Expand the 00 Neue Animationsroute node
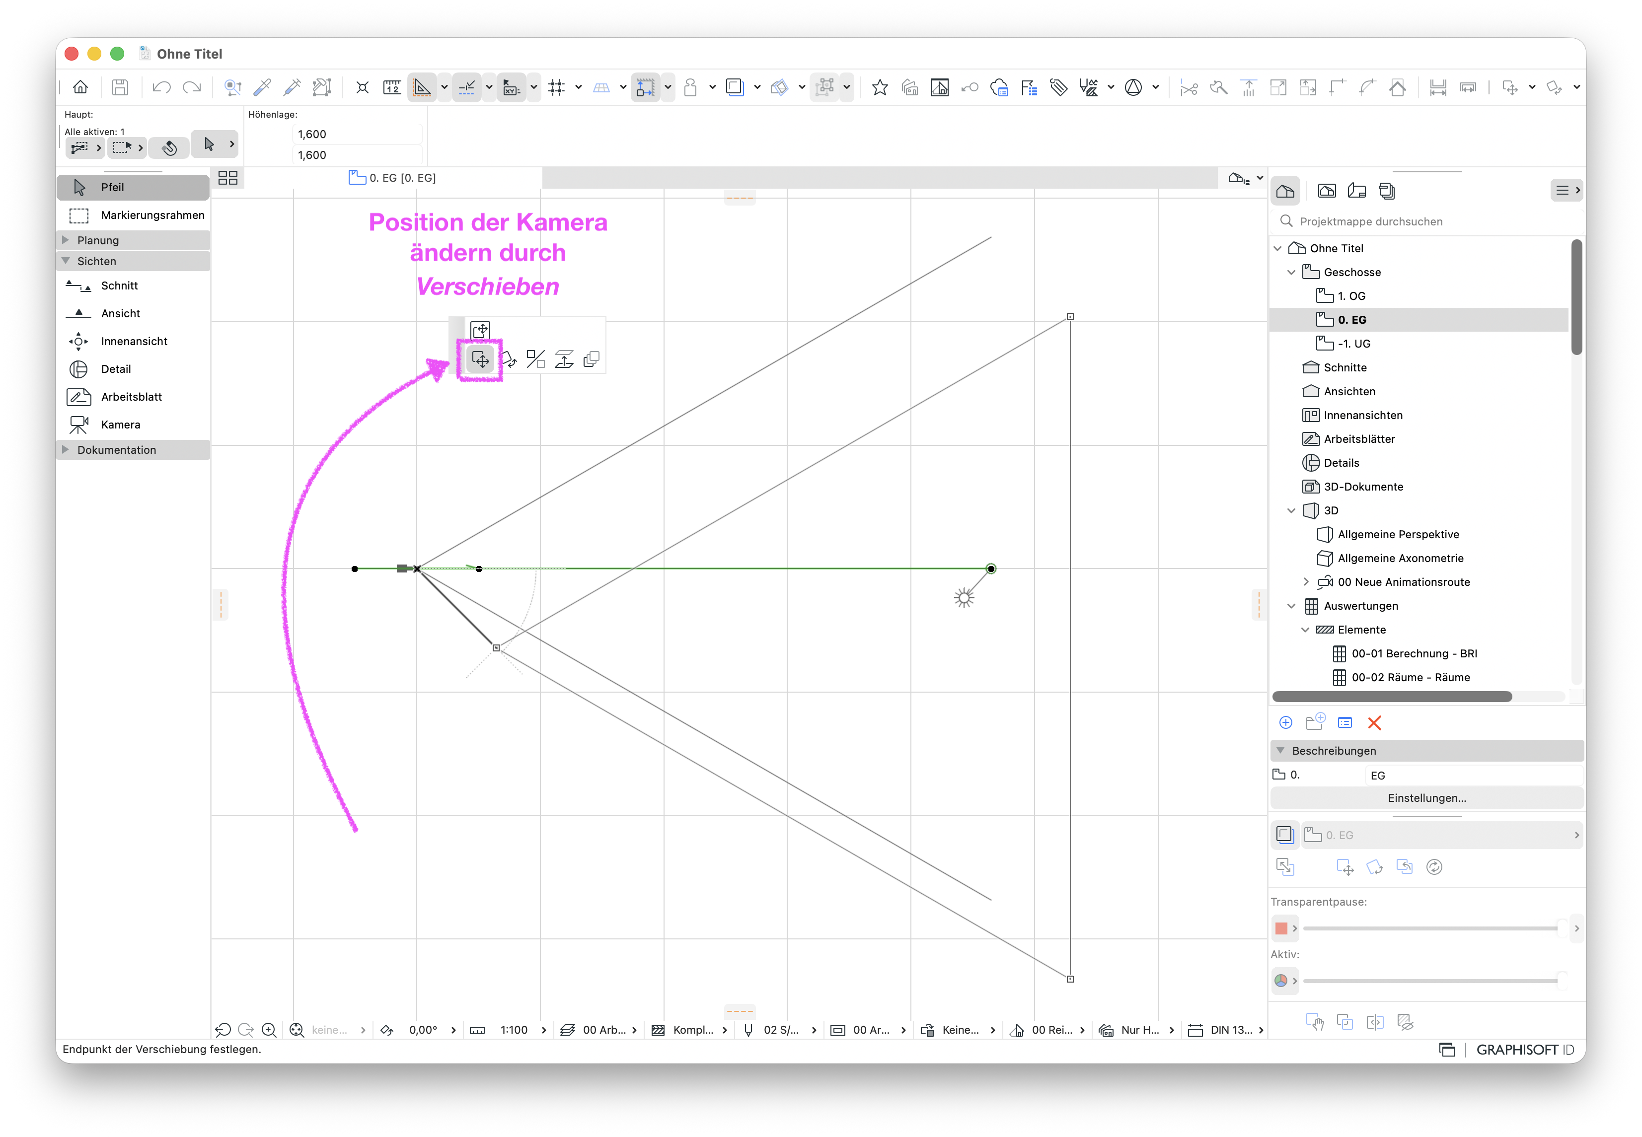The image size is (1642, 1137). coord(1306,582)
